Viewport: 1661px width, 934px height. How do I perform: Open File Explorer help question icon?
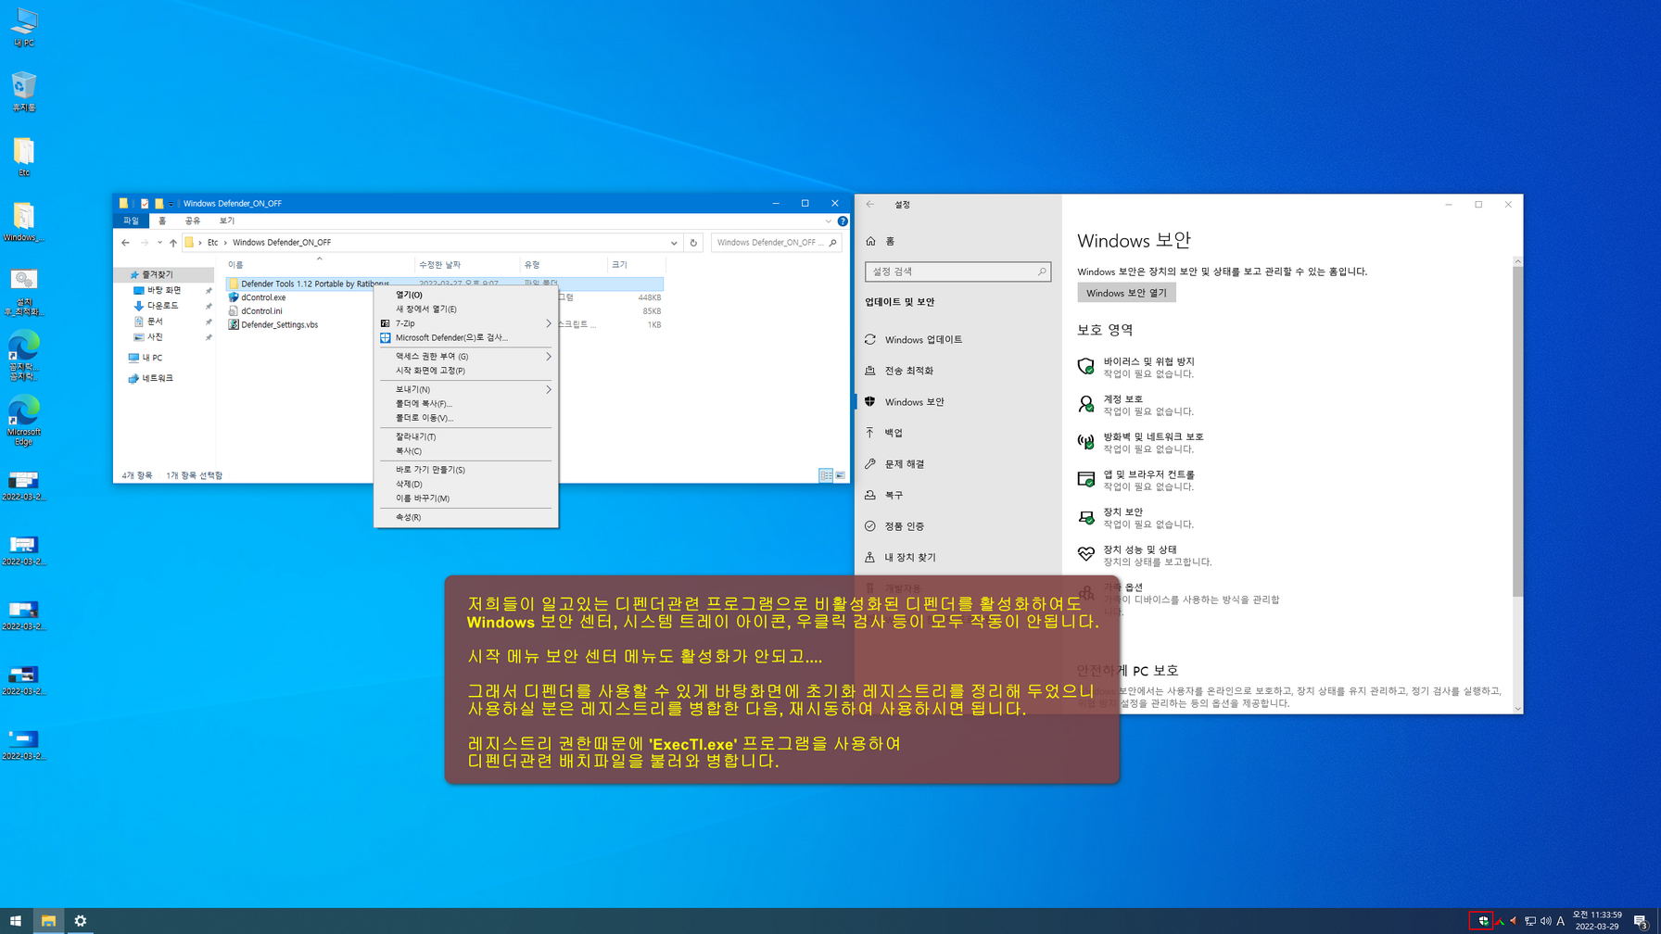(x=842, y=221)
